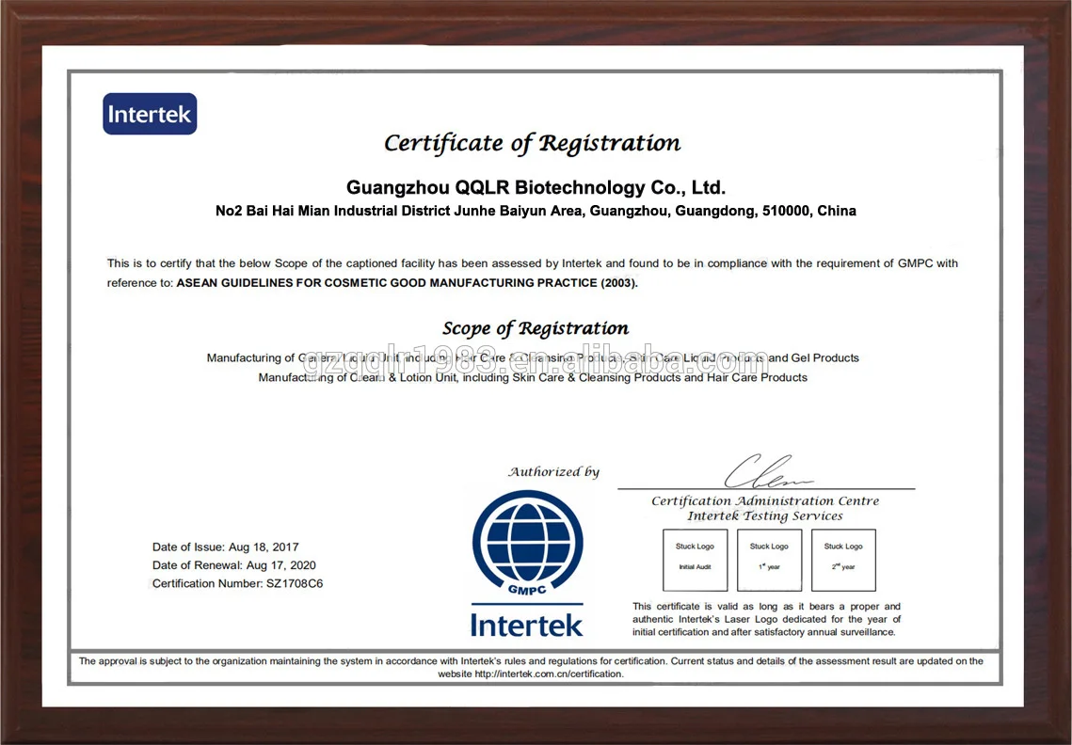The image size is (1072, 745).
Task: Click the Guangzhou QQLR Biotechnology Co., Ltd. name
Action: pos(536,187)
